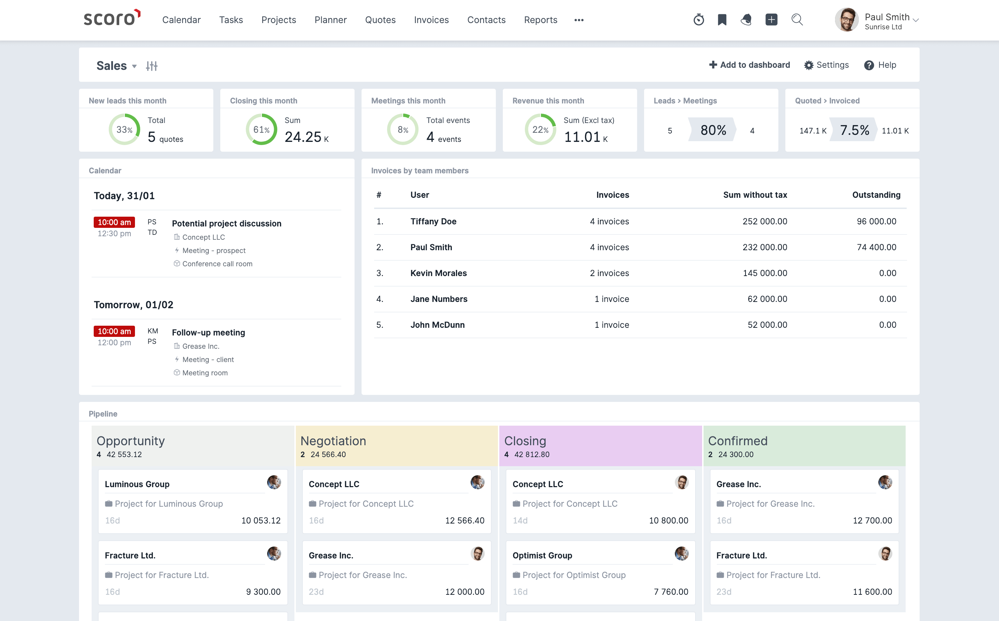Open the Projects menu
Image resolution: width=999 pixels, height=621 pixels.
[279, 20]
